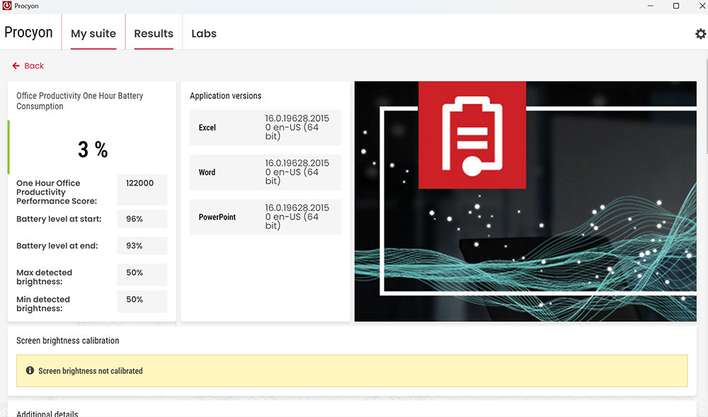This screenshot has width=708, height=417.
Task: Click the Back link text
Action: [x=34, y=66]
